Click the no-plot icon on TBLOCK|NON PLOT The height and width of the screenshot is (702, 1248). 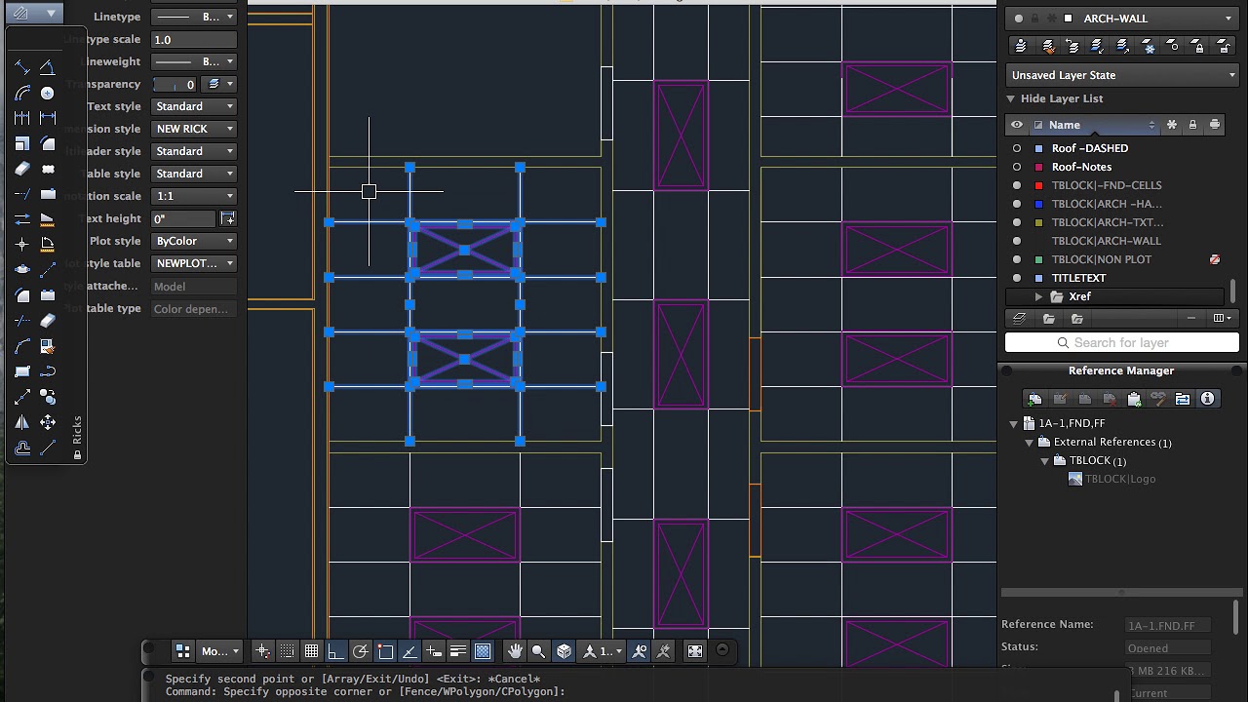[1215, 259]
